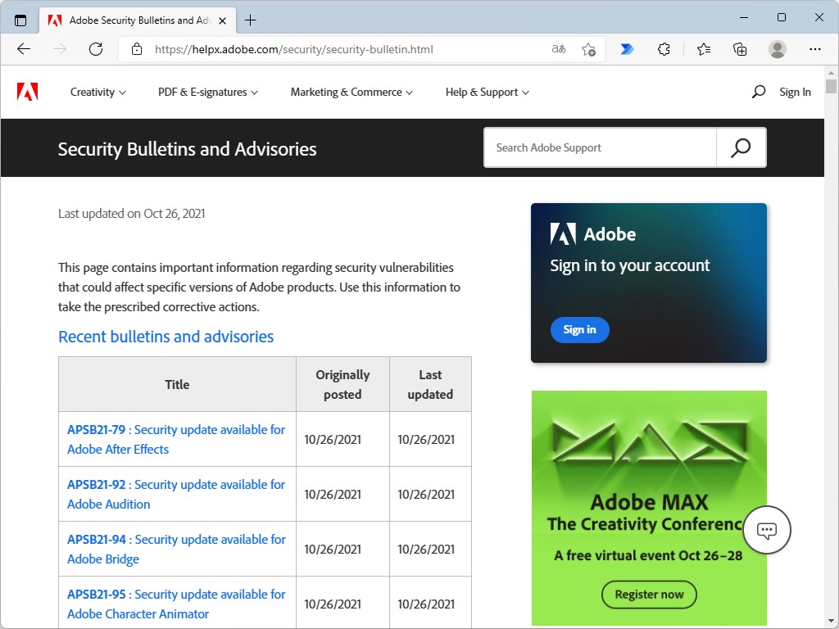Click the Adobe MAX banner image
839x629 pixels.
649,508
